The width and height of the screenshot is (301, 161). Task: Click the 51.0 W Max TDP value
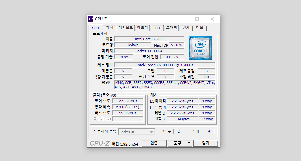point(177,45)
